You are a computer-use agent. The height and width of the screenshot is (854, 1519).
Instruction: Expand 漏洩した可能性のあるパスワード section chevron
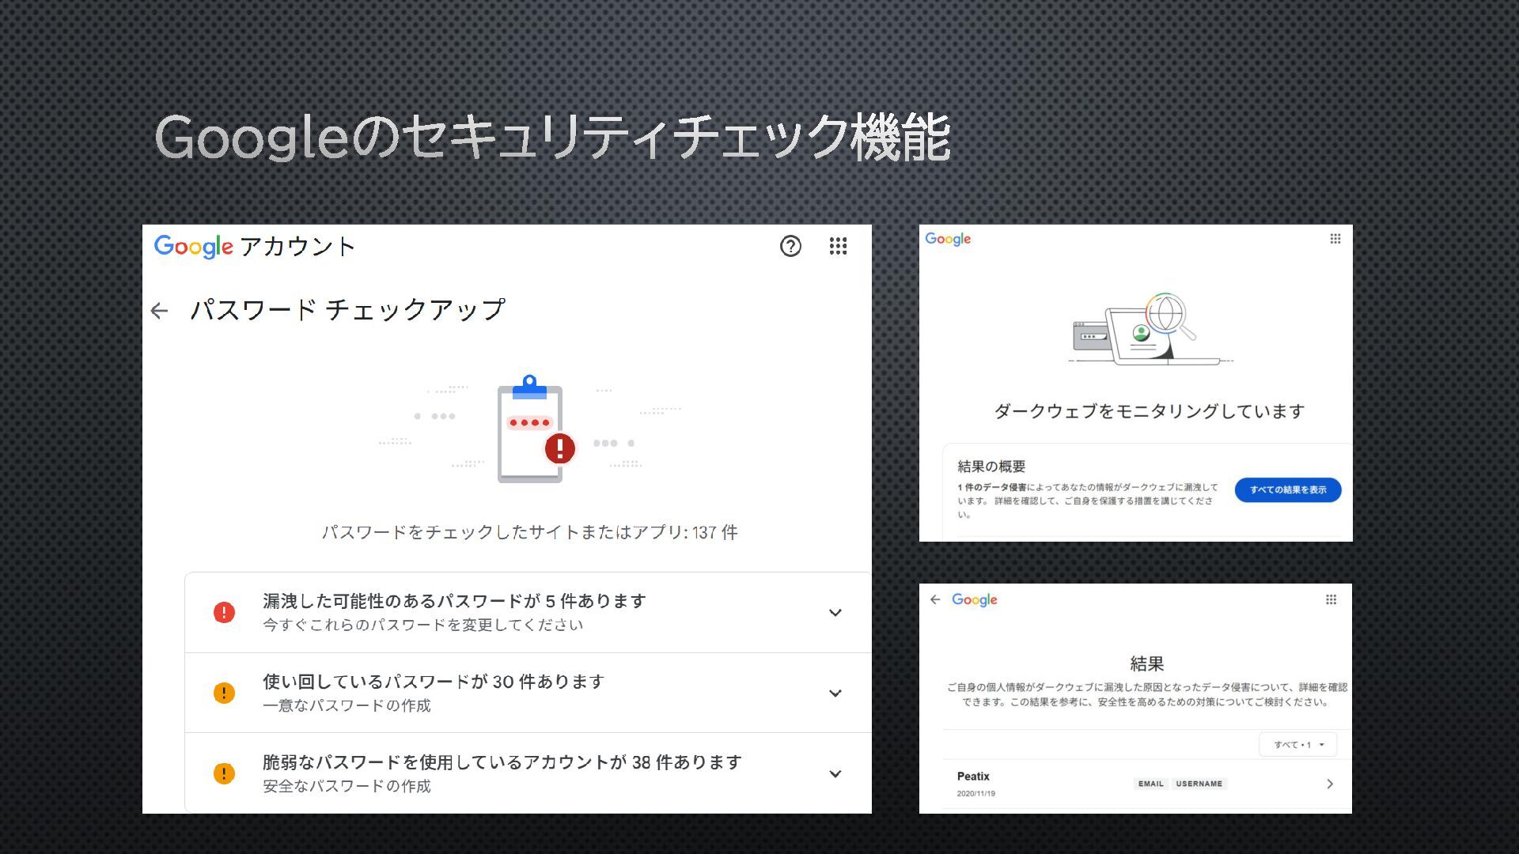[x=835, y=612]
